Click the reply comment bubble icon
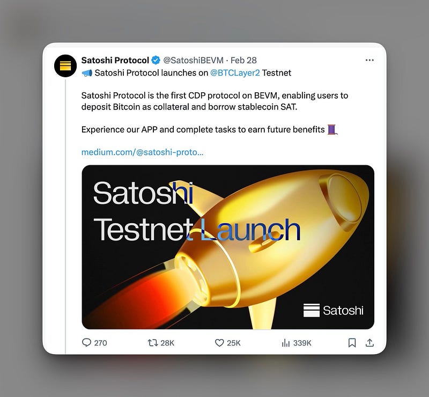 86,343
